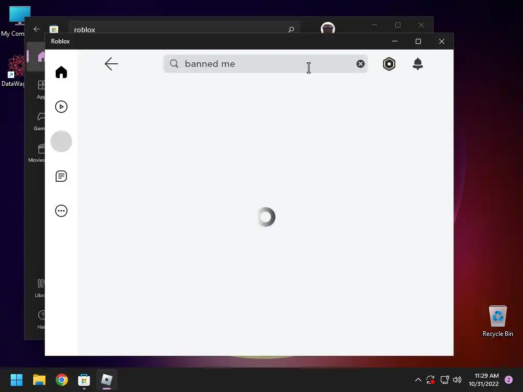523x392 pixels.
Task: Open the profile avatar in Microsoft Store
Action: pyautogui.click(x=327, y=28)
